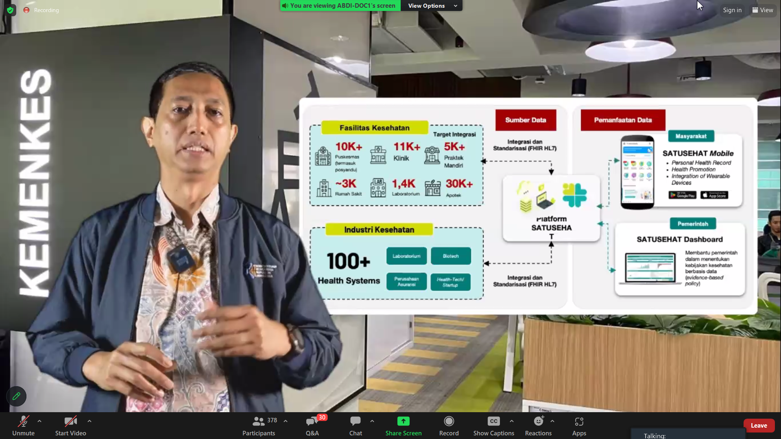Image resolution: width=781 pixels, height=439 pixels.
Task: Open the Apps icon
Action: 579,422
